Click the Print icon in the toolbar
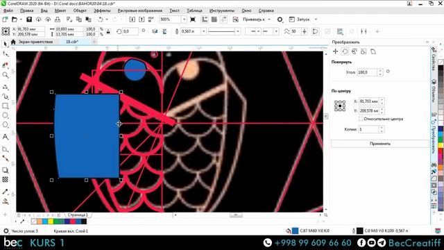 point(58,19)
